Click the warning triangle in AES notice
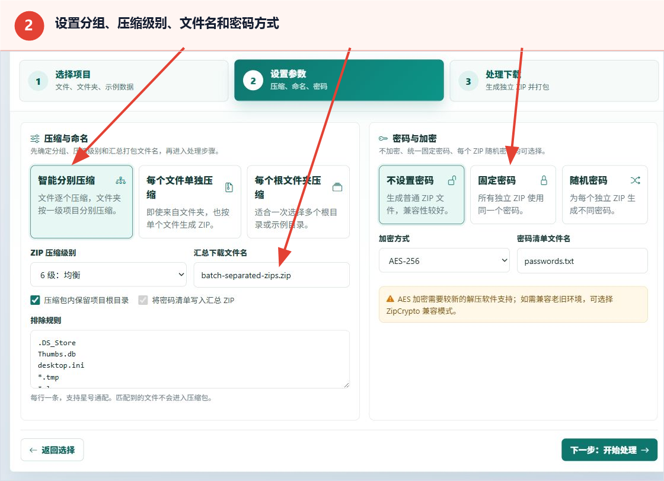 [x=390, y=299]
